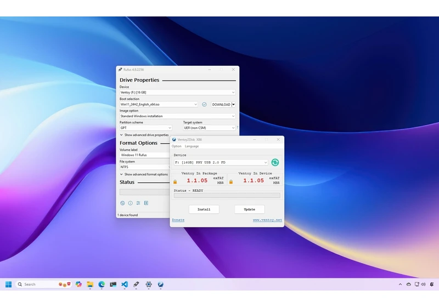Click the 1.1.05 version under Ventoy In Package
The width and height of the screenshot is (439, 307).
(197, 180)
